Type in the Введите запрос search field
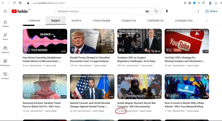 click(x=100, y=11)
